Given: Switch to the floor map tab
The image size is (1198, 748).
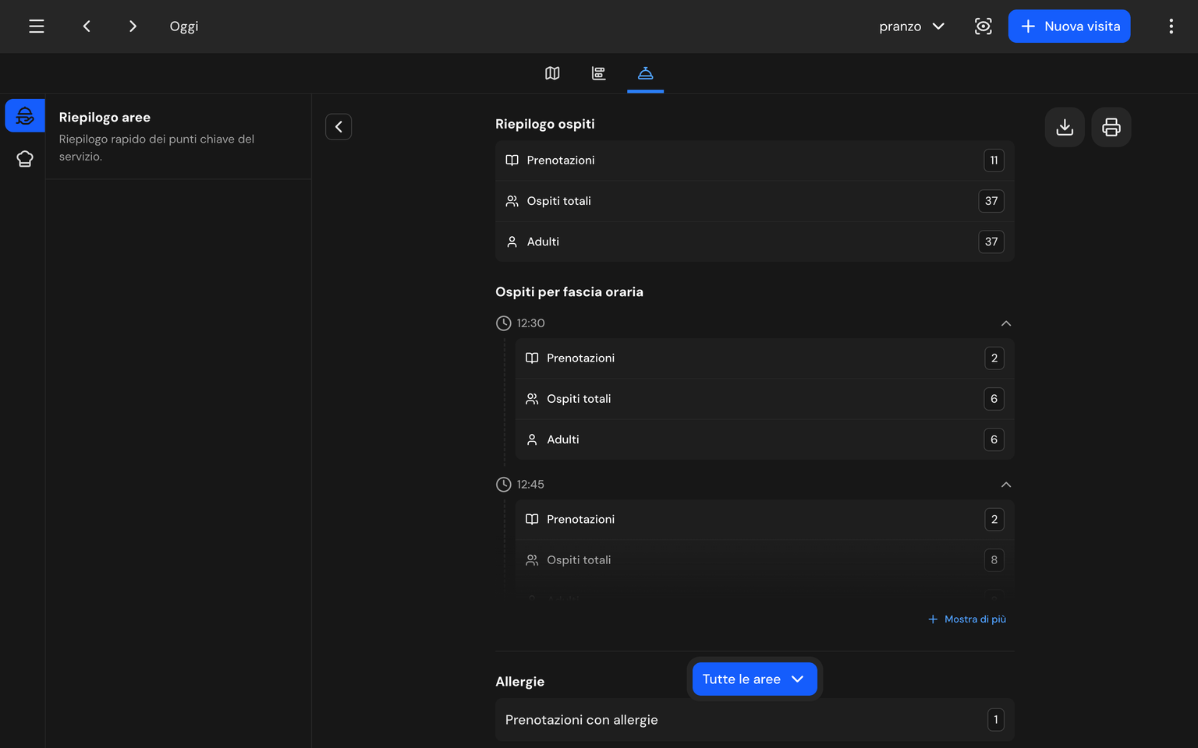Looking at the screenshot, I should [x=552, y=73].
